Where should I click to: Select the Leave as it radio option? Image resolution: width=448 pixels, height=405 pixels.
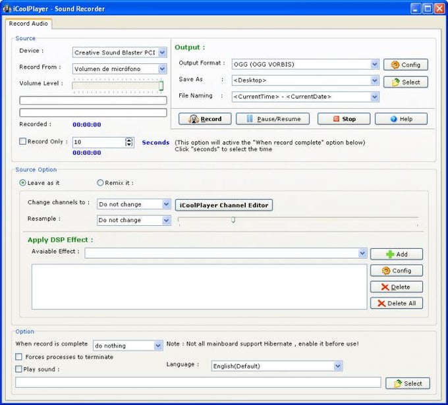[x=22, y=183]
